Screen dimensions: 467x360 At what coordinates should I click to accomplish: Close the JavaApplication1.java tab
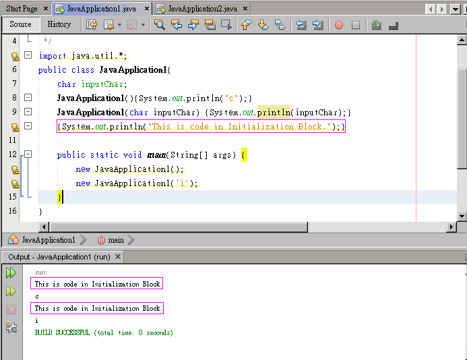coord(146,9)
